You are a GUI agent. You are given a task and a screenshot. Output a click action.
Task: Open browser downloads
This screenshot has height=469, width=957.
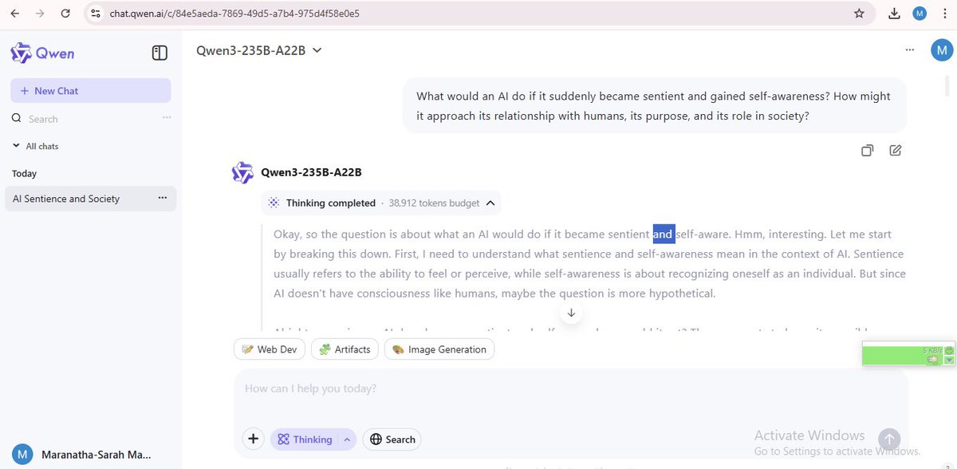(x=894, y=14)
